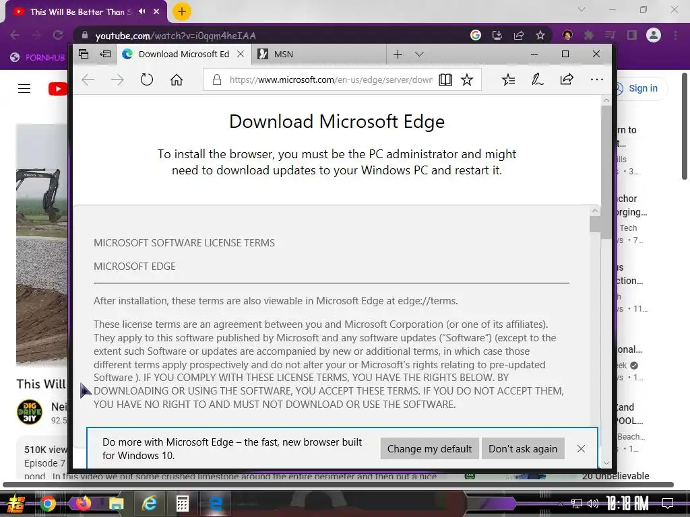Click Edge add notes pen icon
The height and width of the screenshot is (517, 690).
point(537,79)
